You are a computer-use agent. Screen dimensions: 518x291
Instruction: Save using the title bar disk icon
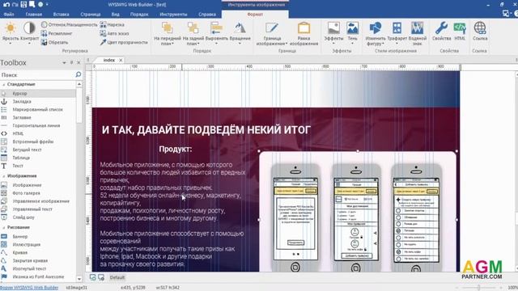coord(23,4)
